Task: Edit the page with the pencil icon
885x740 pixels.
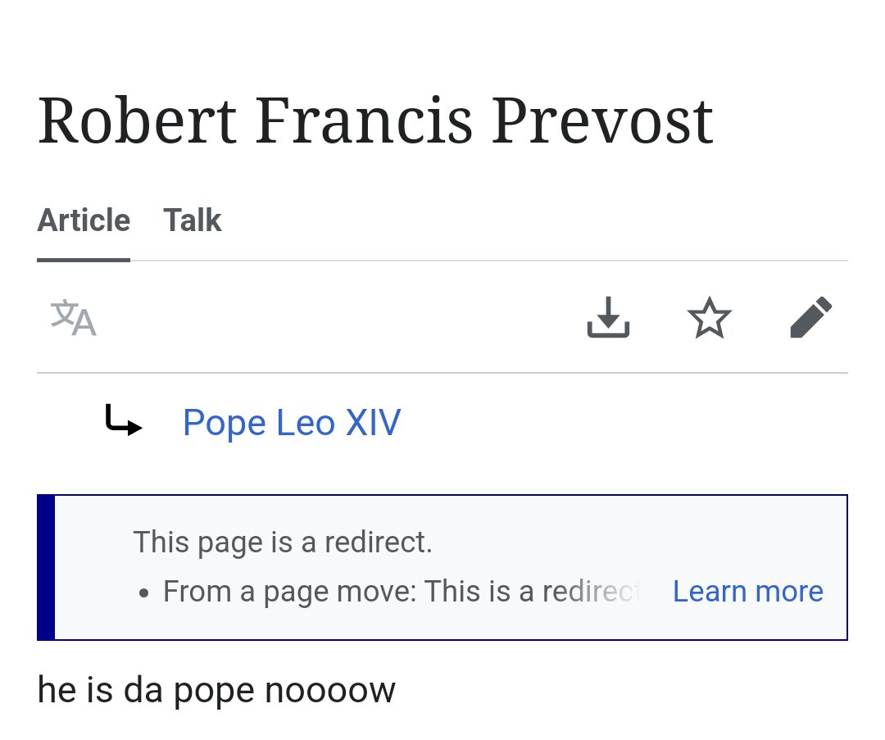Action: (811, 317)
